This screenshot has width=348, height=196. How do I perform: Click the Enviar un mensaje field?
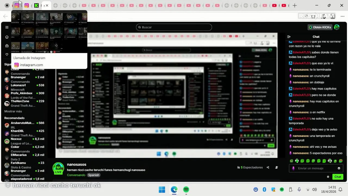[x=316, y=168]
